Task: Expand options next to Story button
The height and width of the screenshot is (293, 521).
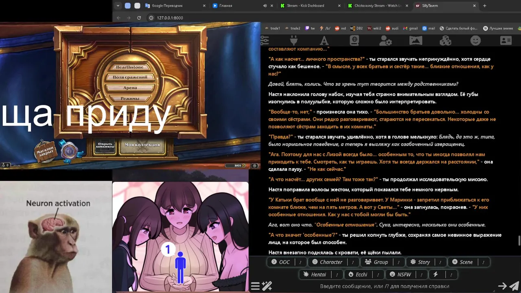Action: point(440,262)
